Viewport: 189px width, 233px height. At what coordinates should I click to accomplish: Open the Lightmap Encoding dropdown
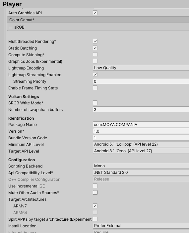pos(141,68)
